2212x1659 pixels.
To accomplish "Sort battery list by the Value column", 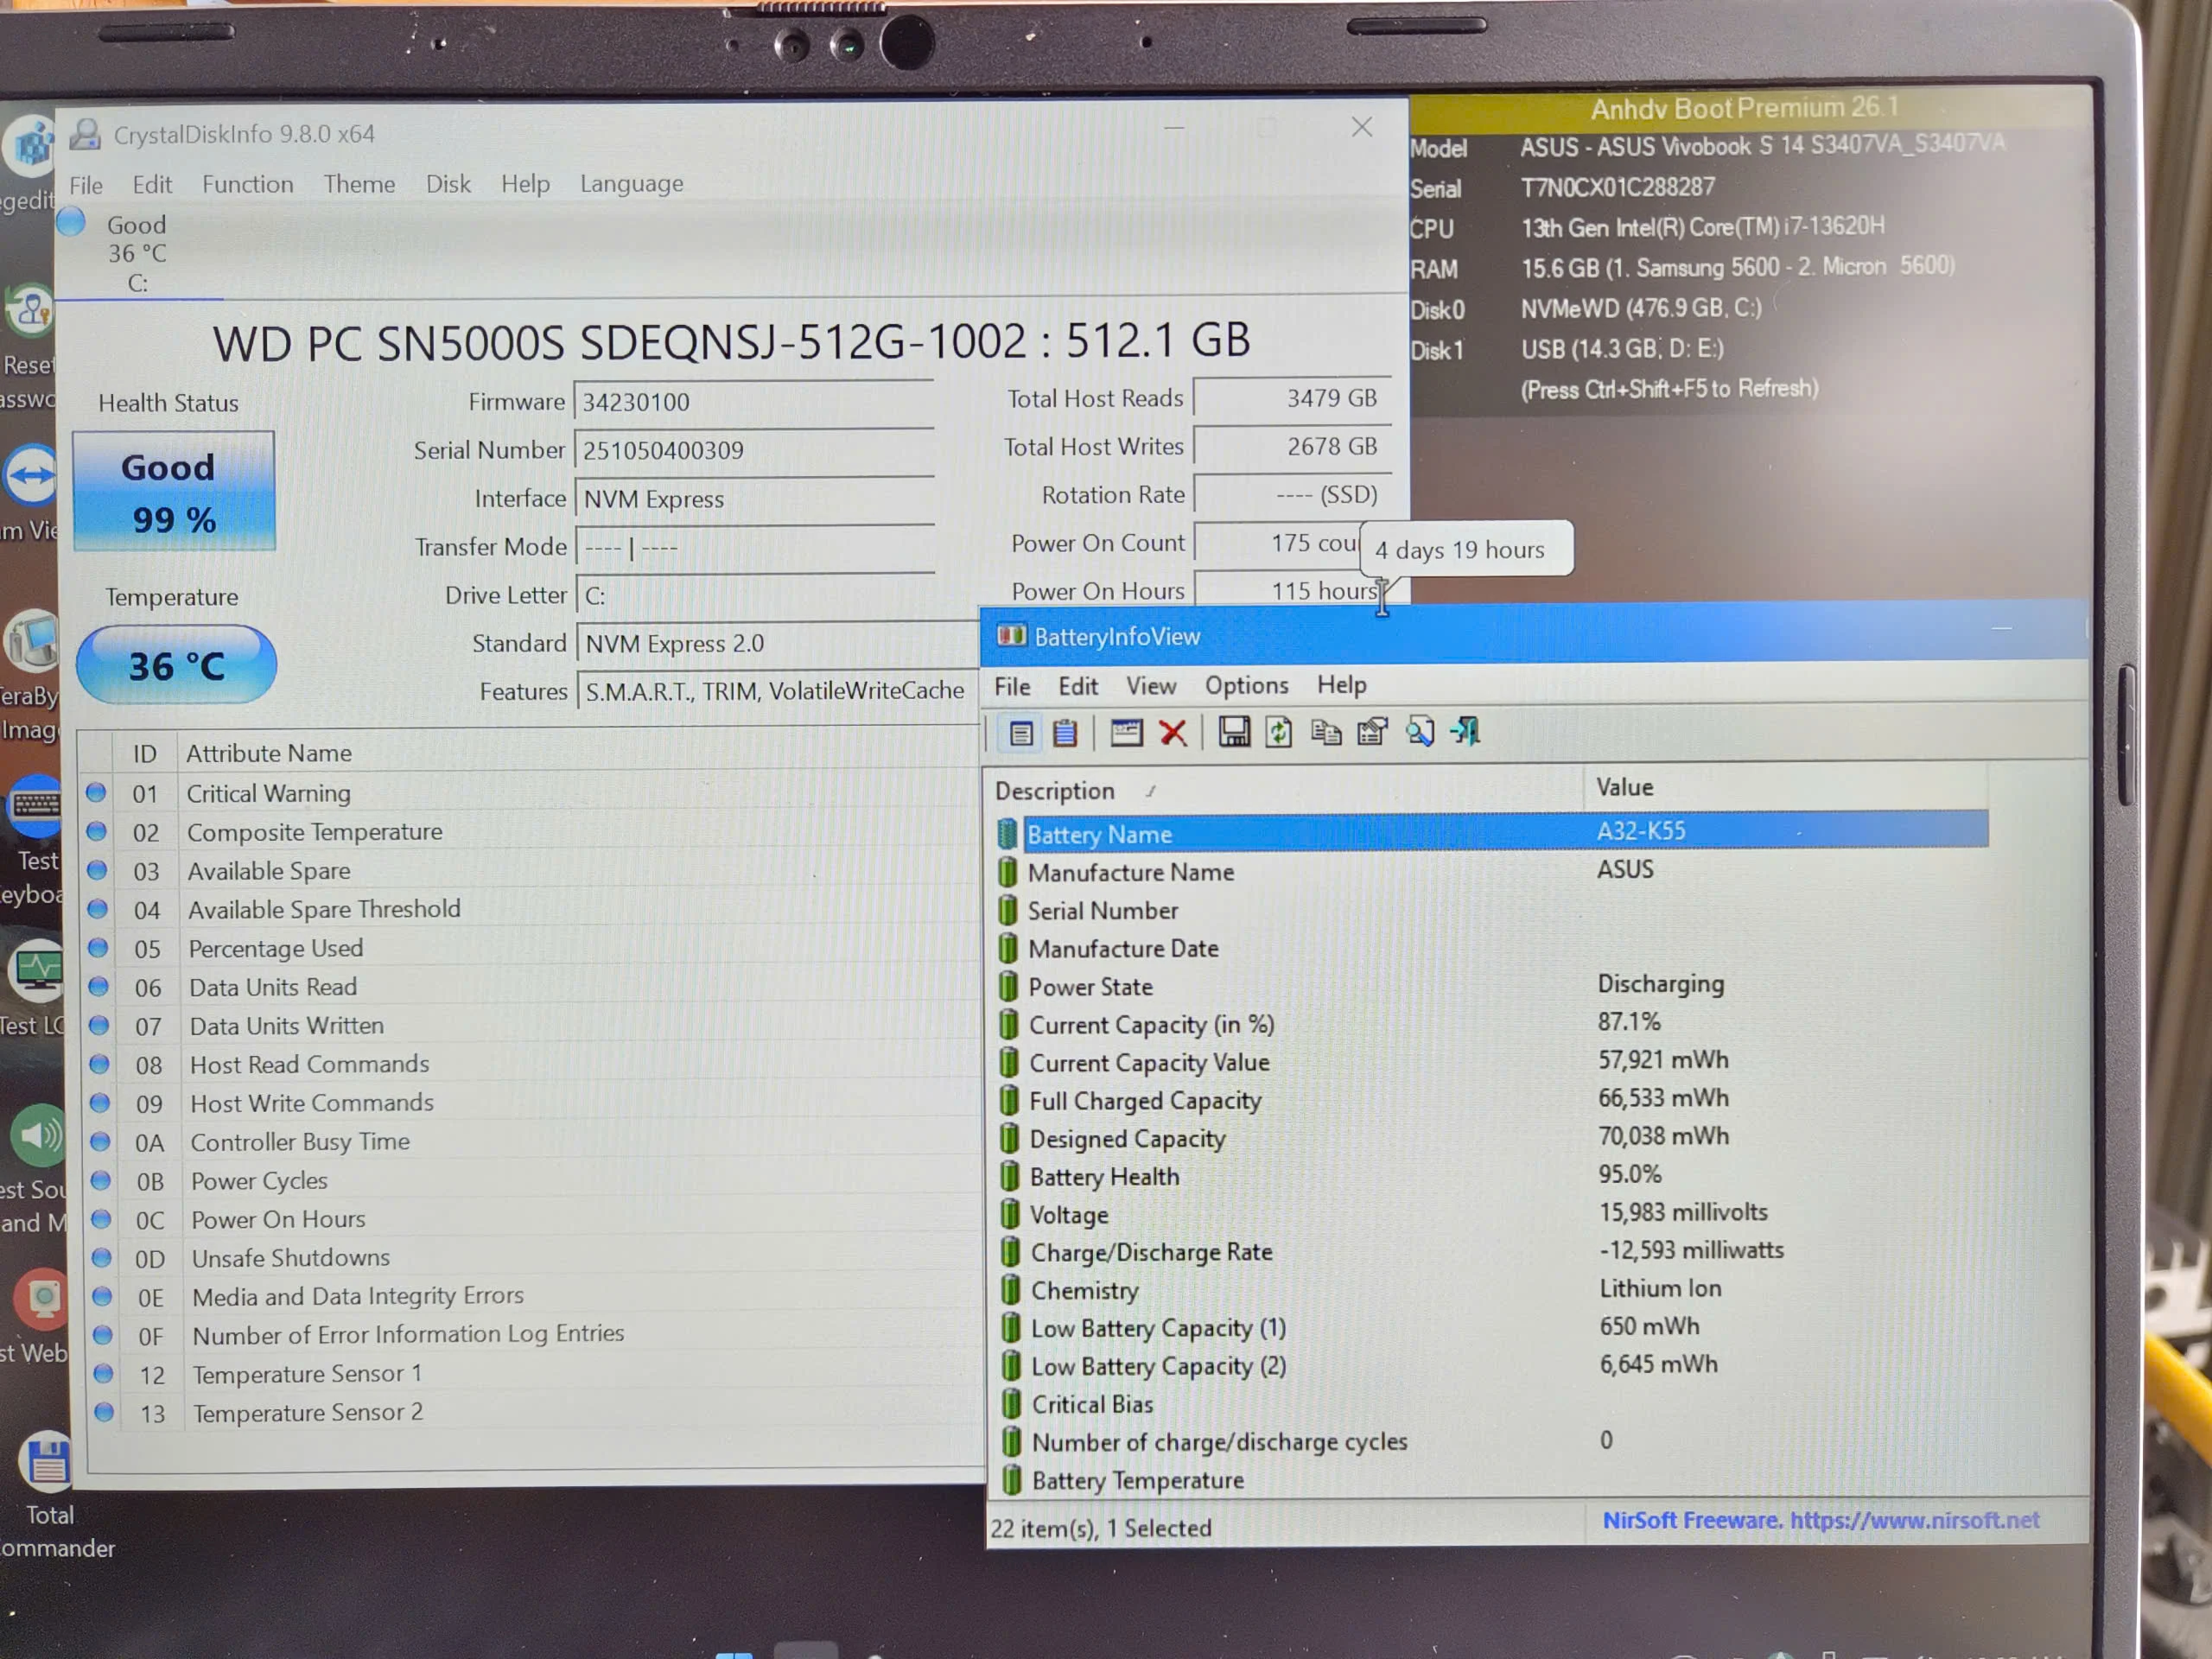I will coord(1785,787).
